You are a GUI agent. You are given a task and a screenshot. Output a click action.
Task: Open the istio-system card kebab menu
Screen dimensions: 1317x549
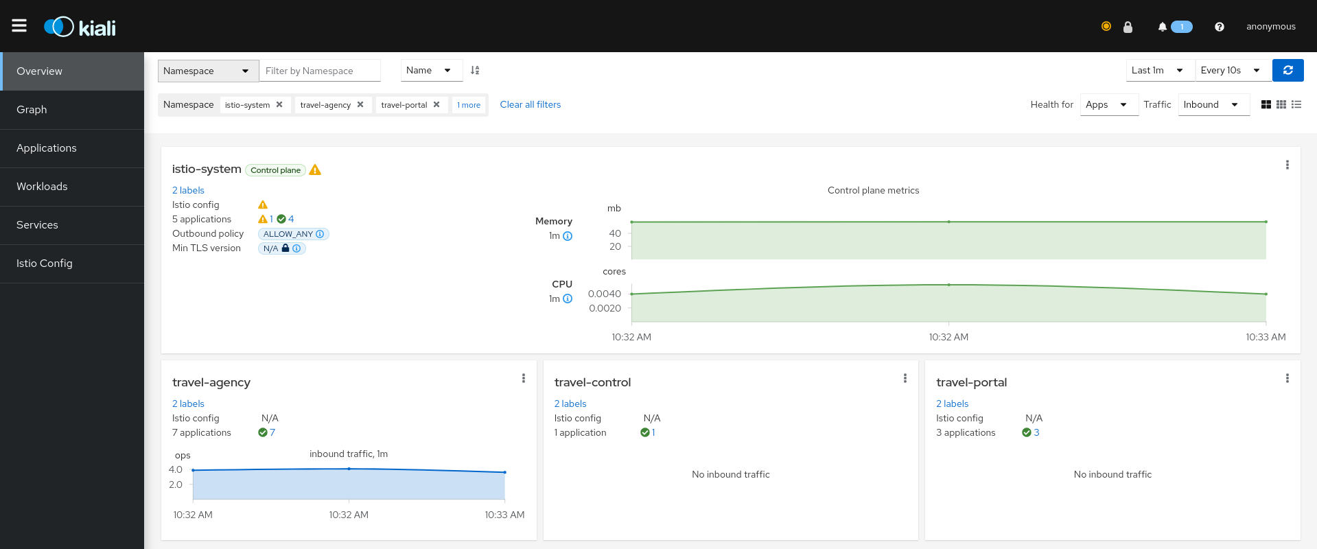click(1287, 165)
